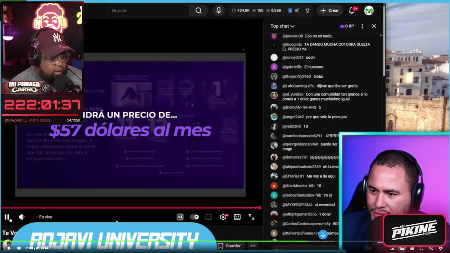
Task: Open the account avatar menu
Action: tap(369, 11)
